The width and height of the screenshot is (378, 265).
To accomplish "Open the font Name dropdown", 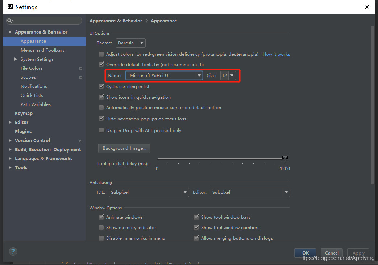I will (x=199, y=76).
